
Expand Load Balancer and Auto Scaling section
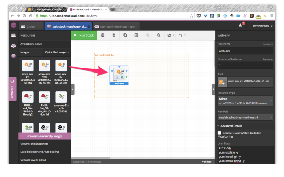pyautogui.click(x=45, y=152)
